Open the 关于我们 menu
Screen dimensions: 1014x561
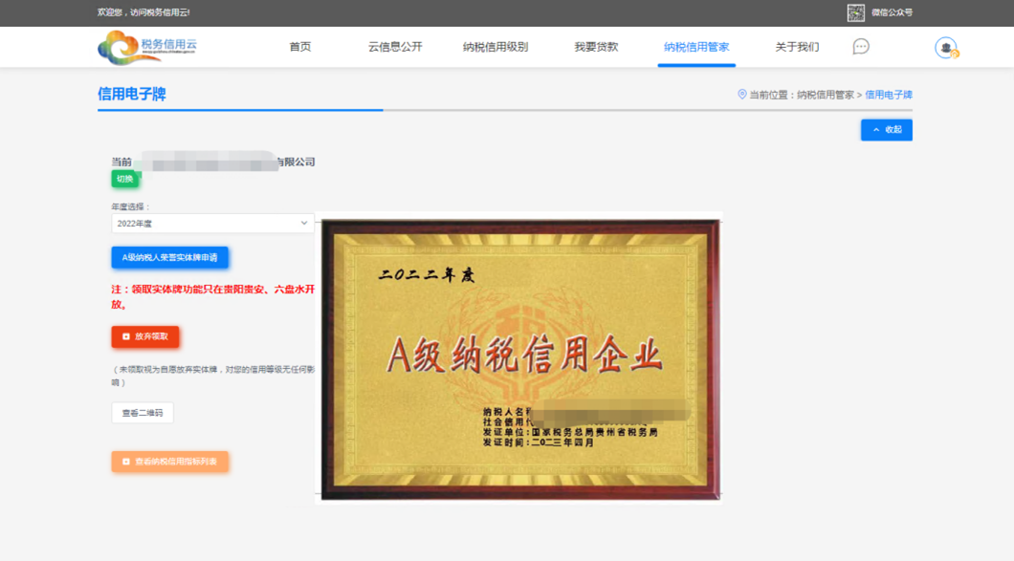pos(797,47)
